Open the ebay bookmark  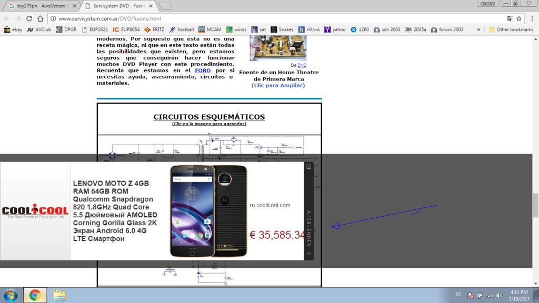click(13, 29)
